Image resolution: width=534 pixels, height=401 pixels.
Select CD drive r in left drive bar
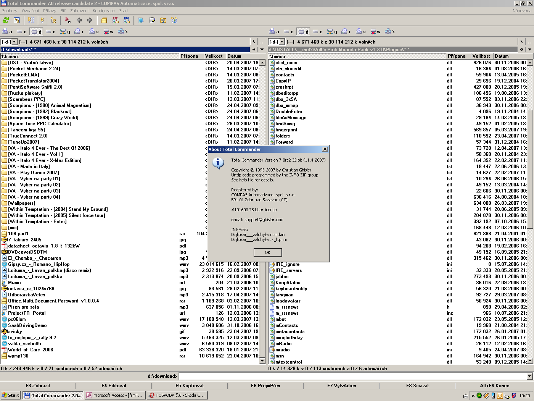point(79,32)
